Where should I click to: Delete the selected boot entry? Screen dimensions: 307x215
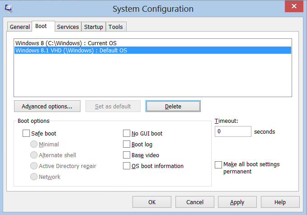(x=173, y=106)
